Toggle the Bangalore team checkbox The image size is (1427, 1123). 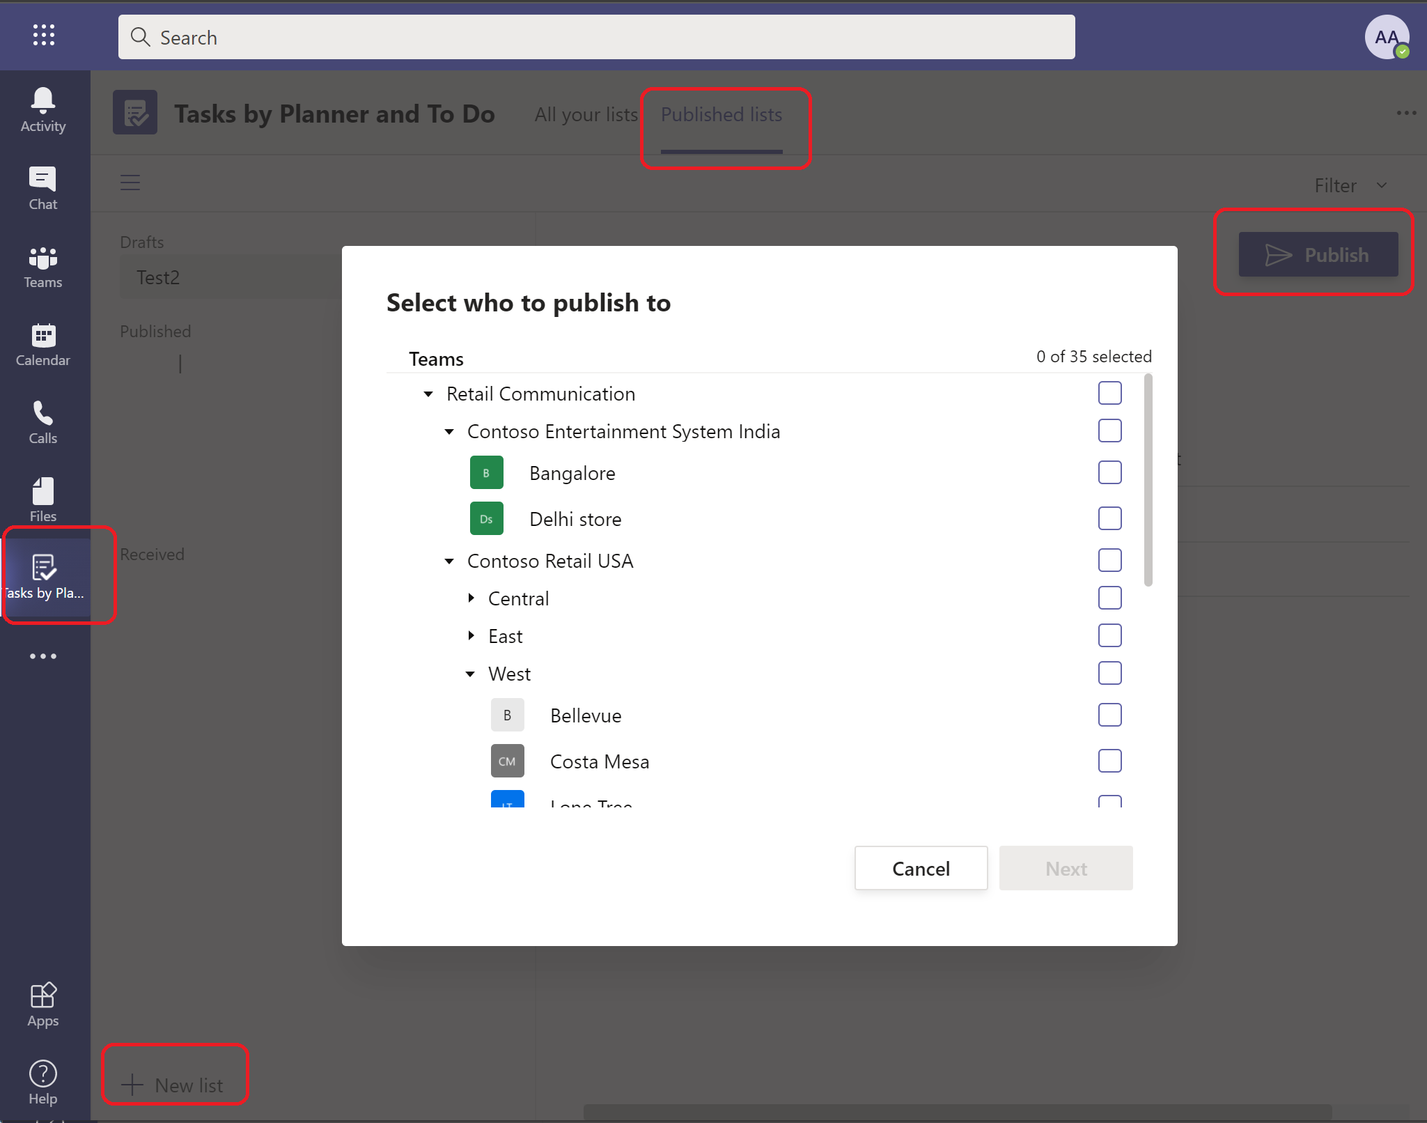click(1109, 473)
